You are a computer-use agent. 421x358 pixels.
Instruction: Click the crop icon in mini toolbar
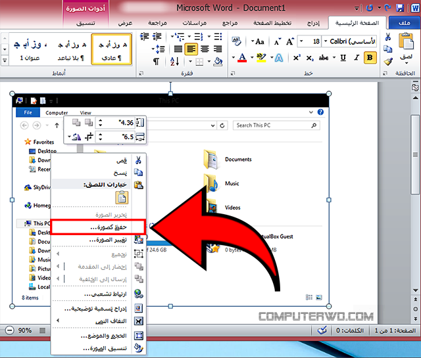click(x=89, y=137)
